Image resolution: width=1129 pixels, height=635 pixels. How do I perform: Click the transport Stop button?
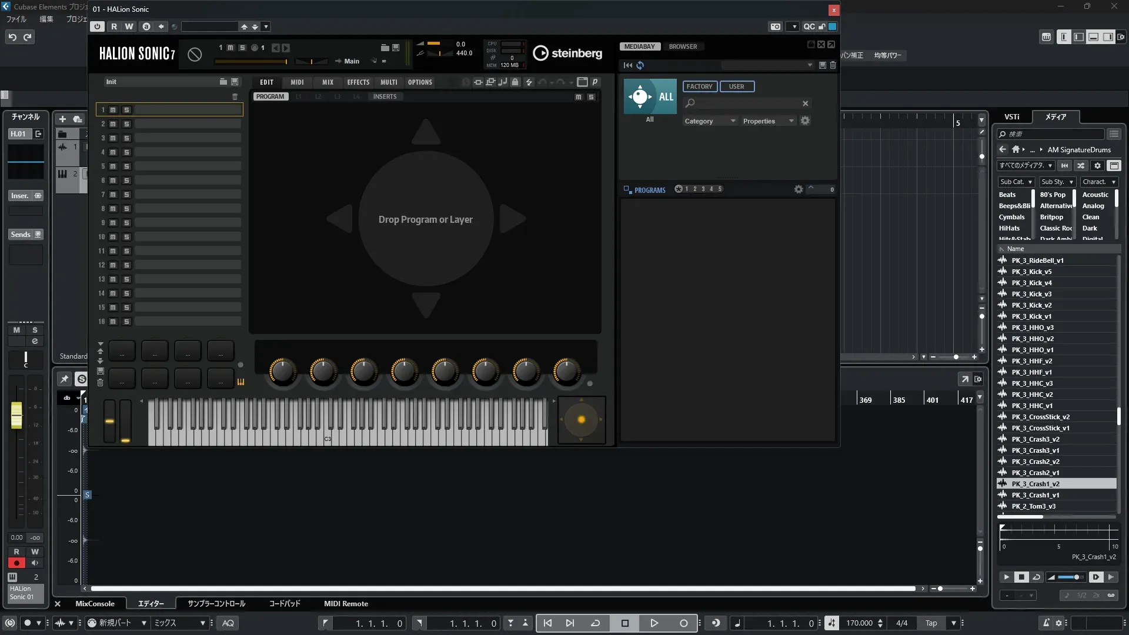[x=624, y=623]
